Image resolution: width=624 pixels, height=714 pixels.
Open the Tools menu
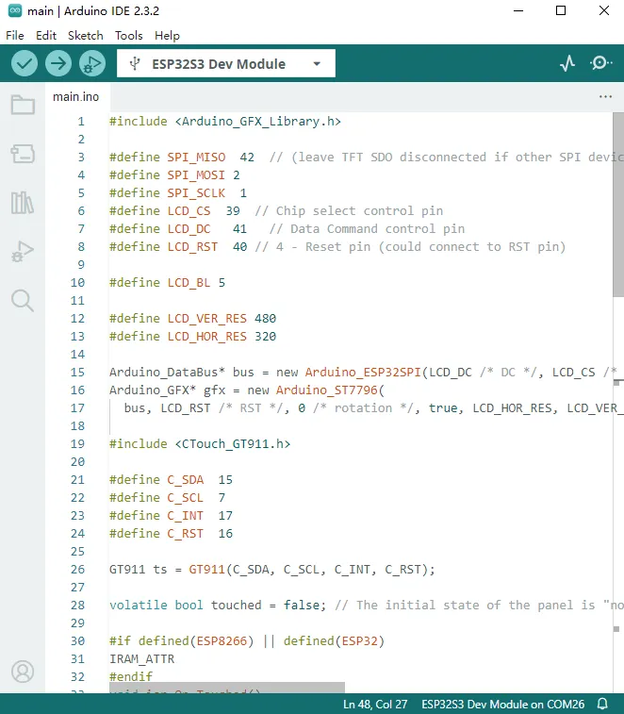tap(129, 36)
